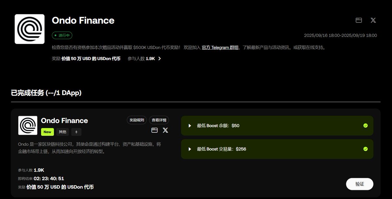Viewport: 392px width, 199px height.
Task: Click the green checkmark for Boost 余额 $50
Action: [366, 126]
